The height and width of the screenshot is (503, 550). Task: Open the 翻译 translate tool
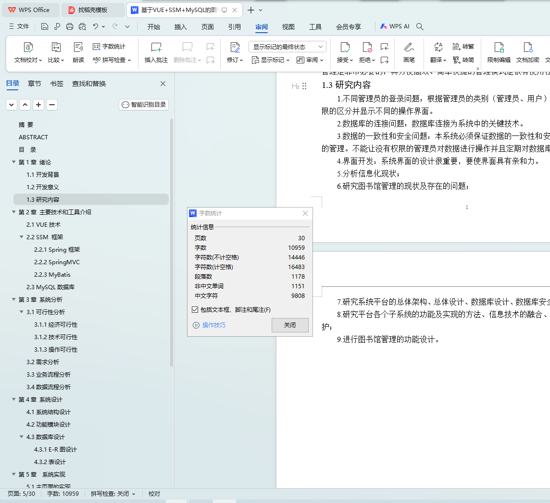point(438,52)
